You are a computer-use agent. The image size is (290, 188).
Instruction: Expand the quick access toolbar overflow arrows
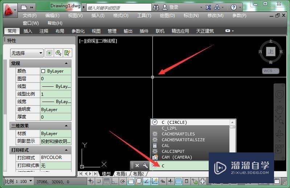pos(32,7)
